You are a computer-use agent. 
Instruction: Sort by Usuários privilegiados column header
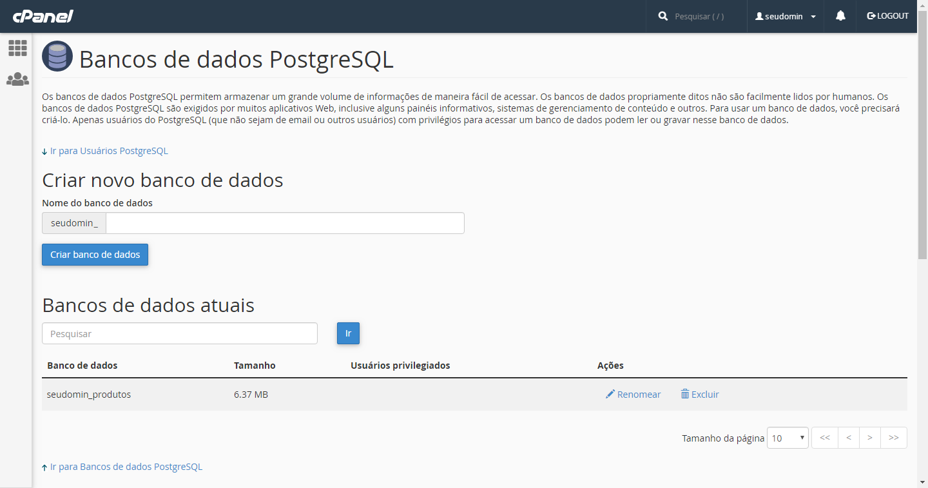pyautogui.click(x=400, y=366)
